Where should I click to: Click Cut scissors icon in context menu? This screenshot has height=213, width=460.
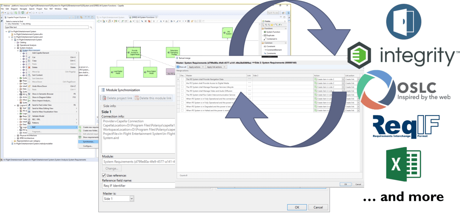[x=29, y=57]
